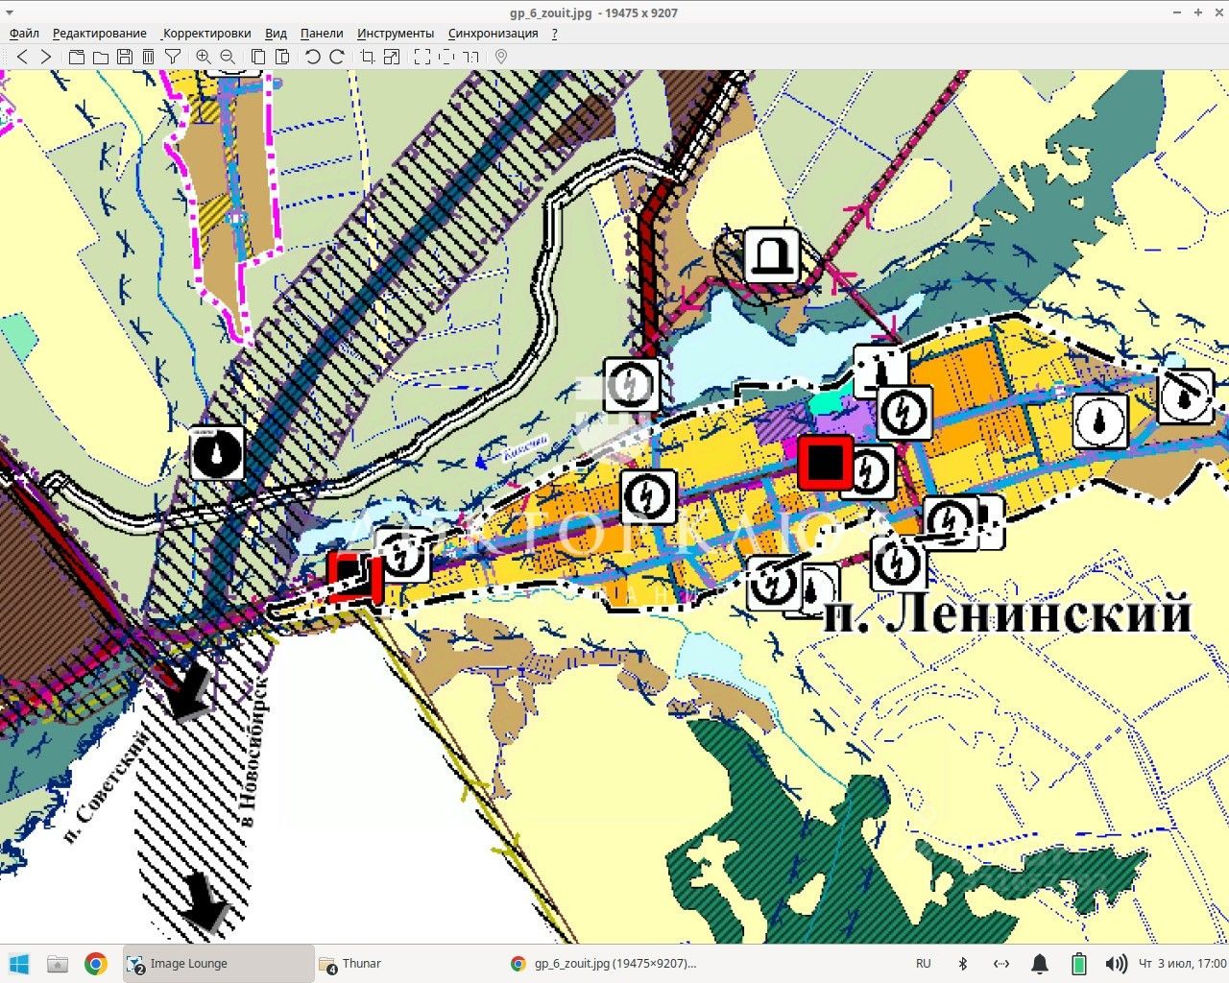Open the Вид menu
Screen dimensions: 1229x983
(276, 33)
